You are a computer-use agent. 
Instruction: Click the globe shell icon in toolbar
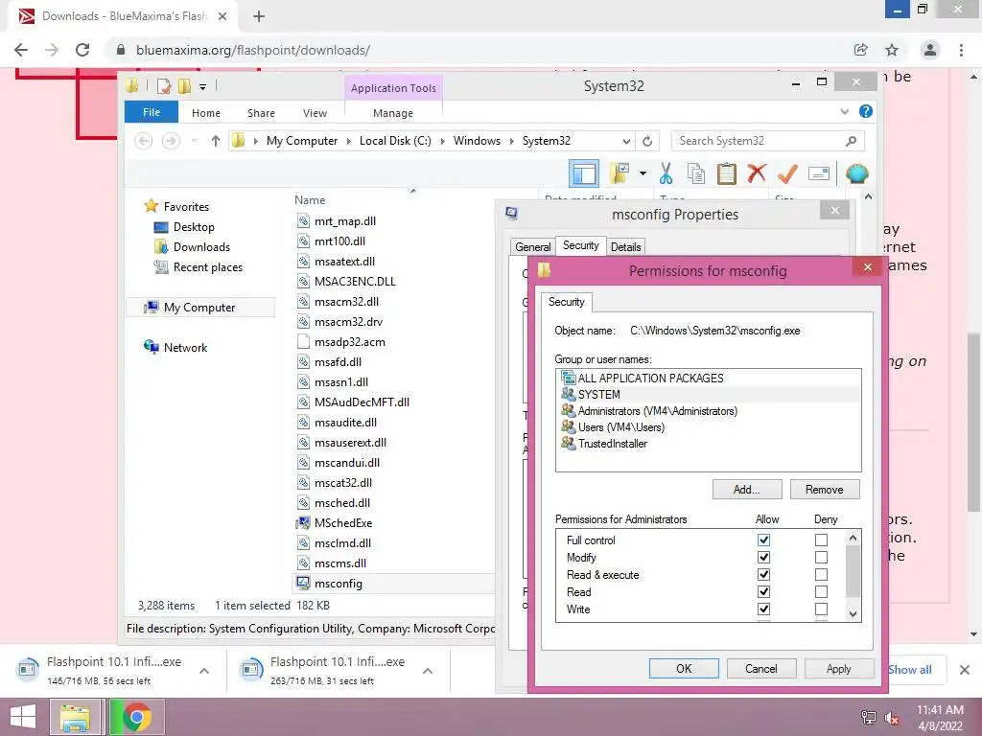[x=856, y=173]
